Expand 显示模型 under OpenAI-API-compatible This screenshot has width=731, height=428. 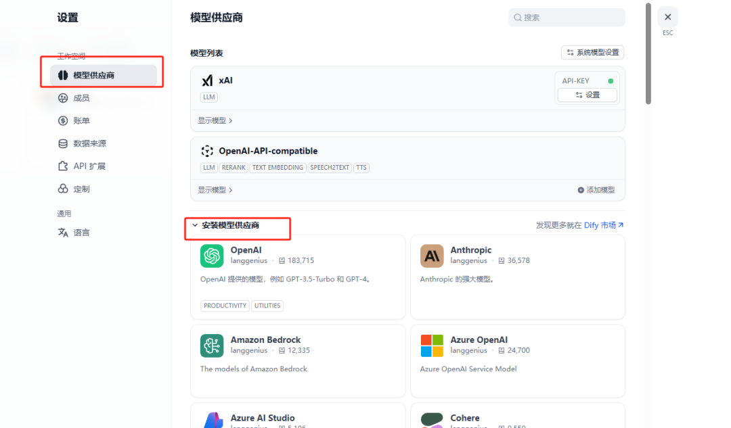click(215, 190)
